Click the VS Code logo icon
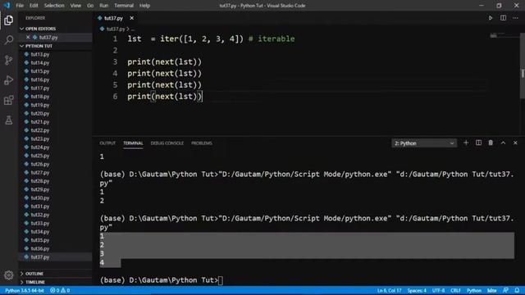This screenshot has height=295, width=525. [x=7, y=6]
